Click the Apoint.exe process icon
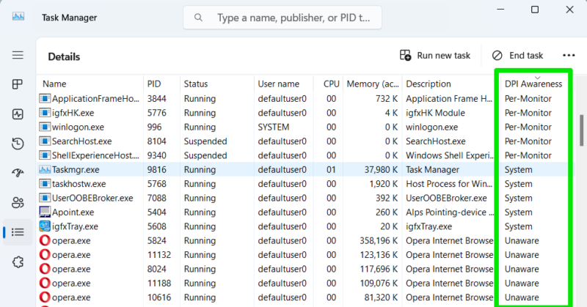The height and width of the screenshot is (307, 587). 45,212
